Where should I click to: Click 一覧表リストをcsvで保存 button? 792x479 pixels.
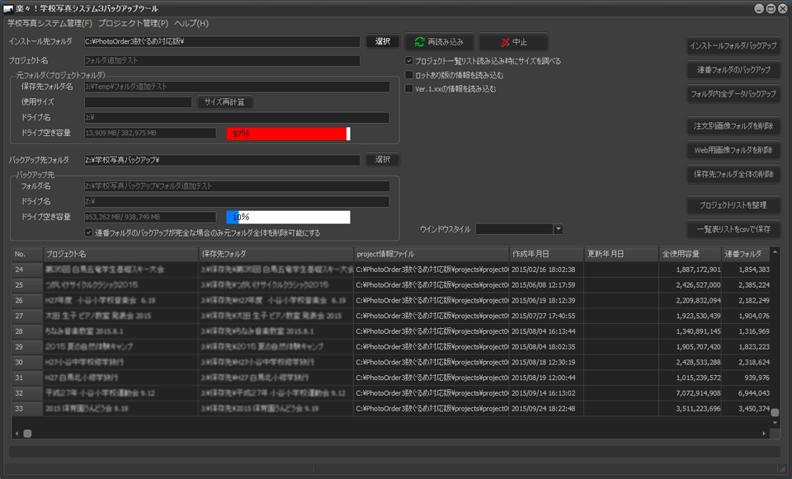point(733,229)
